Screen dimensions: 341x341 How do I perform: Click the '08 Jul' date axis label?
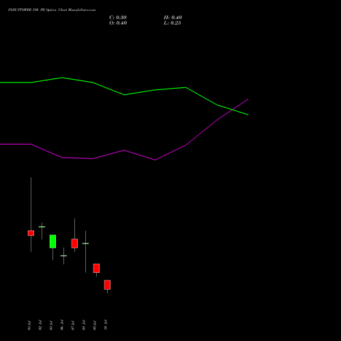pos(84,325)
